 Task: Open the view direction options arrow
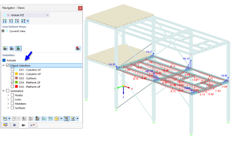(28, 21)
